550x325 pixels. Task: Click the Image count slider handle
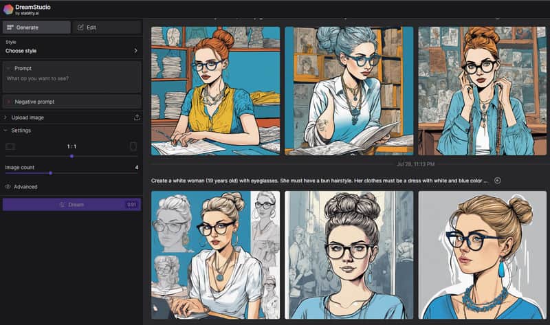pyautogui.click(x=50, y=172)
